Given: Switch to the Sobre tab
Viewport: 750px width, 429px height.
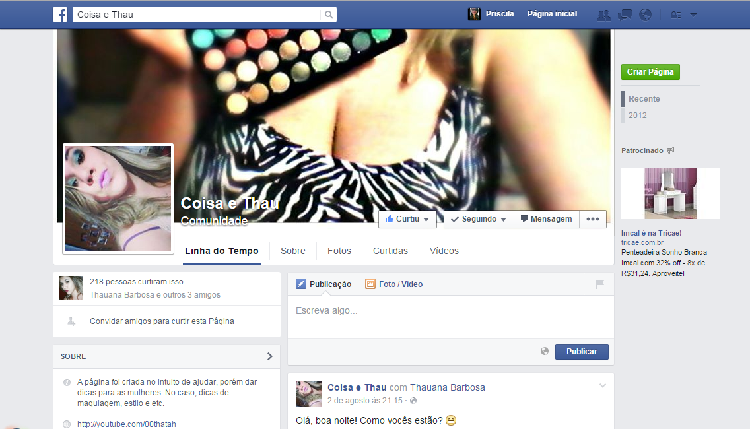Looking at the screenshot, I should pyautogui.click(x=292, y=251).
